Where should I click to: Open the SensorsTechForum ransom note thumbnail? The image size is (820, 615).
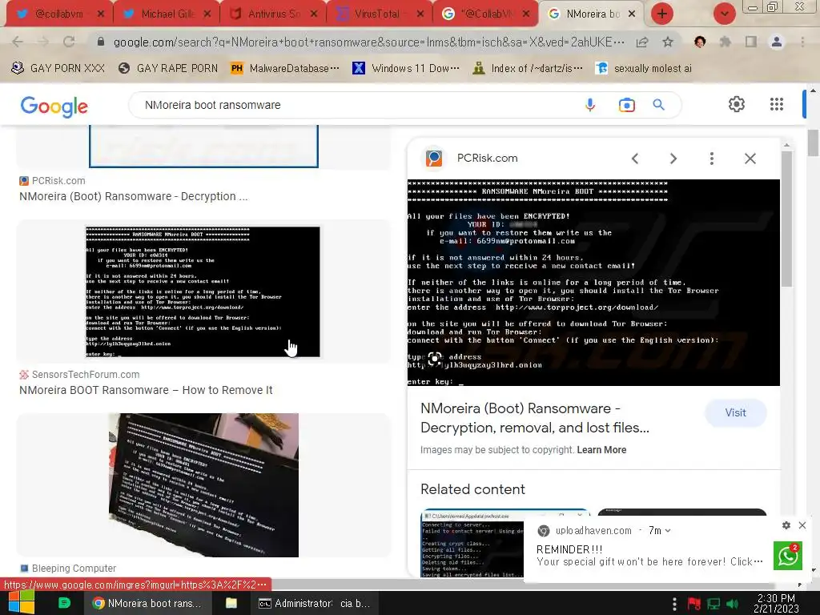click(x=203, y=291)
